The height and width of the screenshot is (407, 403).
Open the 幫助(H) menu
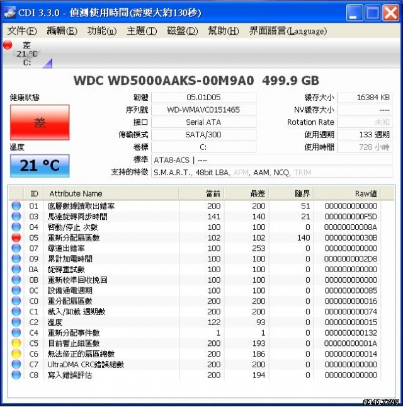(224, 31)
